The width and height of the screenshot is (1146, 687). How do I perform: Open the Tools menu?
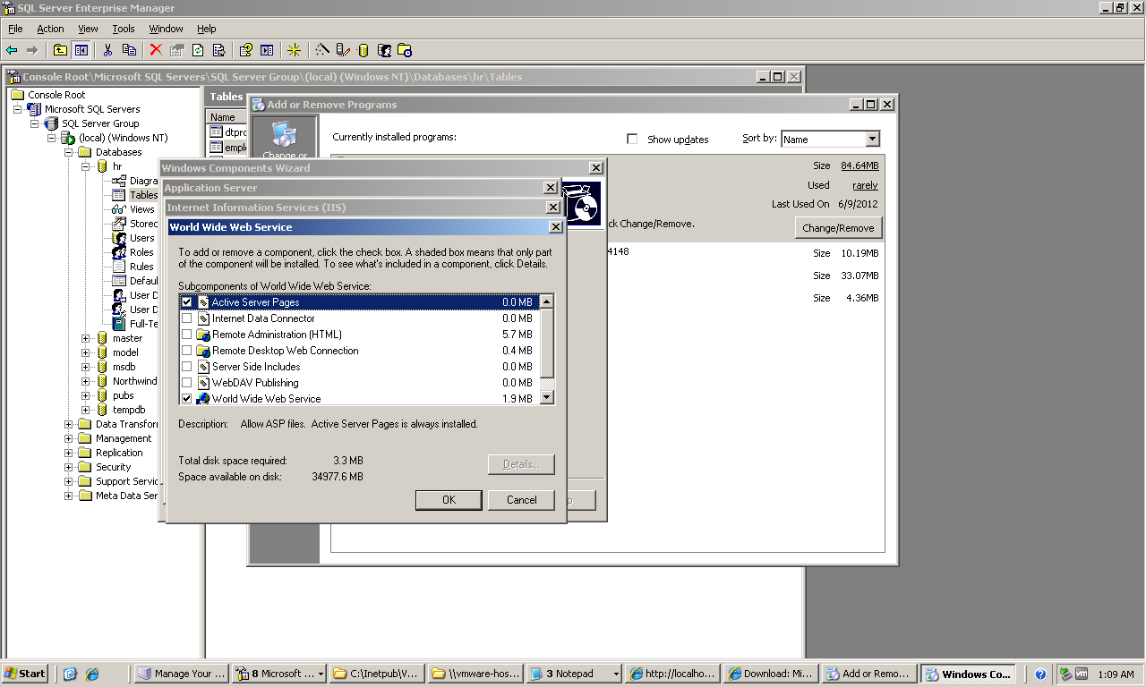point(124,29)
